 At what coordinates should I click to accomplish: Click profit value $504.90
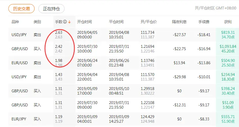[x=228, y=60]
